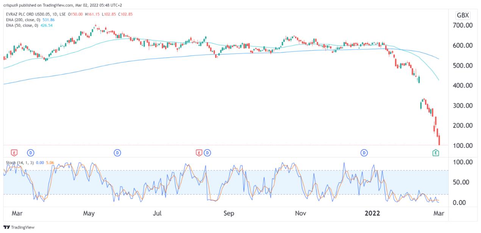Click the dividend marker beside the August earnings marker
This screenshot has height=233, width=481.
click(207, 153)
